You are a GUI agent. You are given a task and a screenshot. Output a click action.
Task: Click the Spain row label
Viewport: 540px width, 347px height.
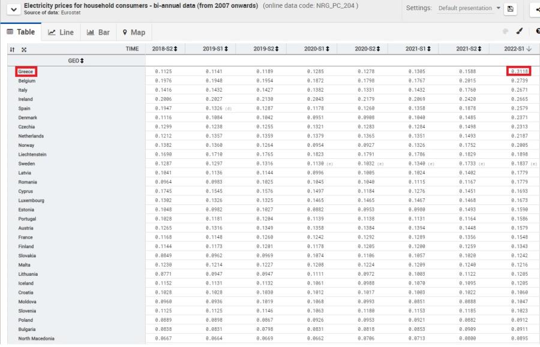point(24,108)
